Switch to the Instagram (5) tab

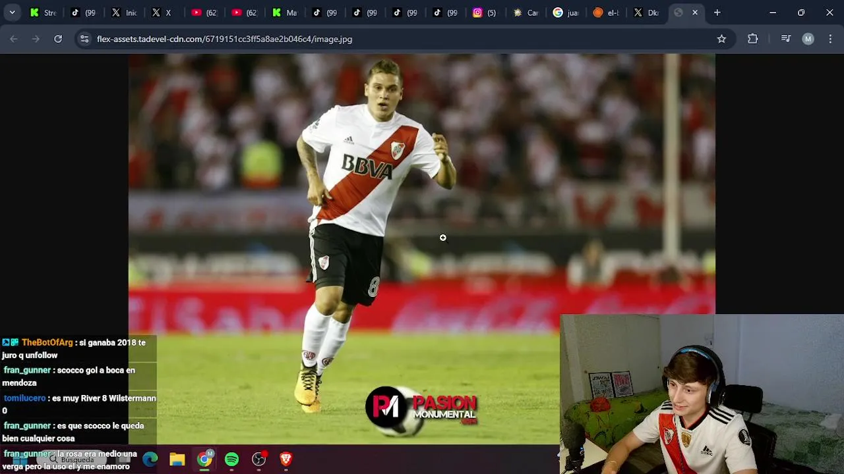click(485, 13)
